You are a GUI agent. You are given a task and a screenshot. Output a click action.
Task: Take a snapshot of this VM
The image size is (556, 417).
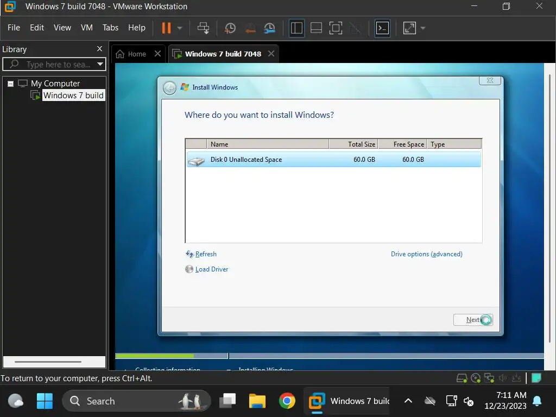pos(230,28)
